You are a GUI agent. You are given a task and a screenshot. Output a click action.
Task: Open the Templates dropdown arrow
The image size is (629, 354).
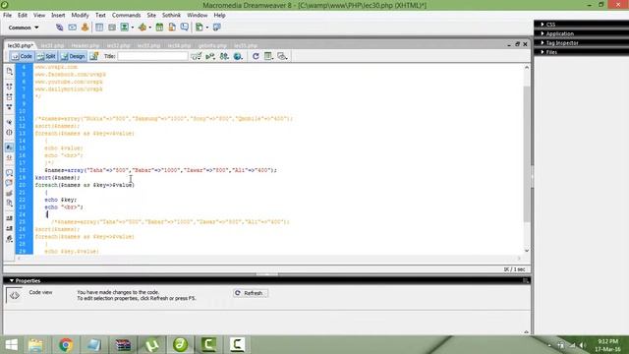coord(206,28)
